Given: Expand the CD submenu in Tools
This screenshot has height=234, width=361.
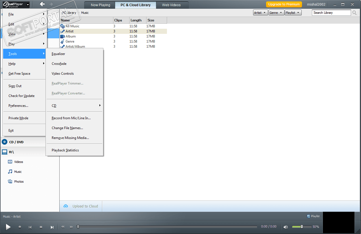Looking at the screenshot, I should 75,106.
